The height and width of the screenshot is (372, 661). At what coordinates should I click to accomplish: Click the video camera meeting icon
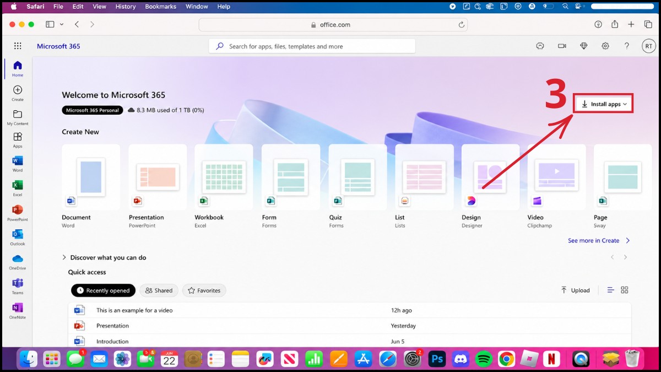coord(562,46)
